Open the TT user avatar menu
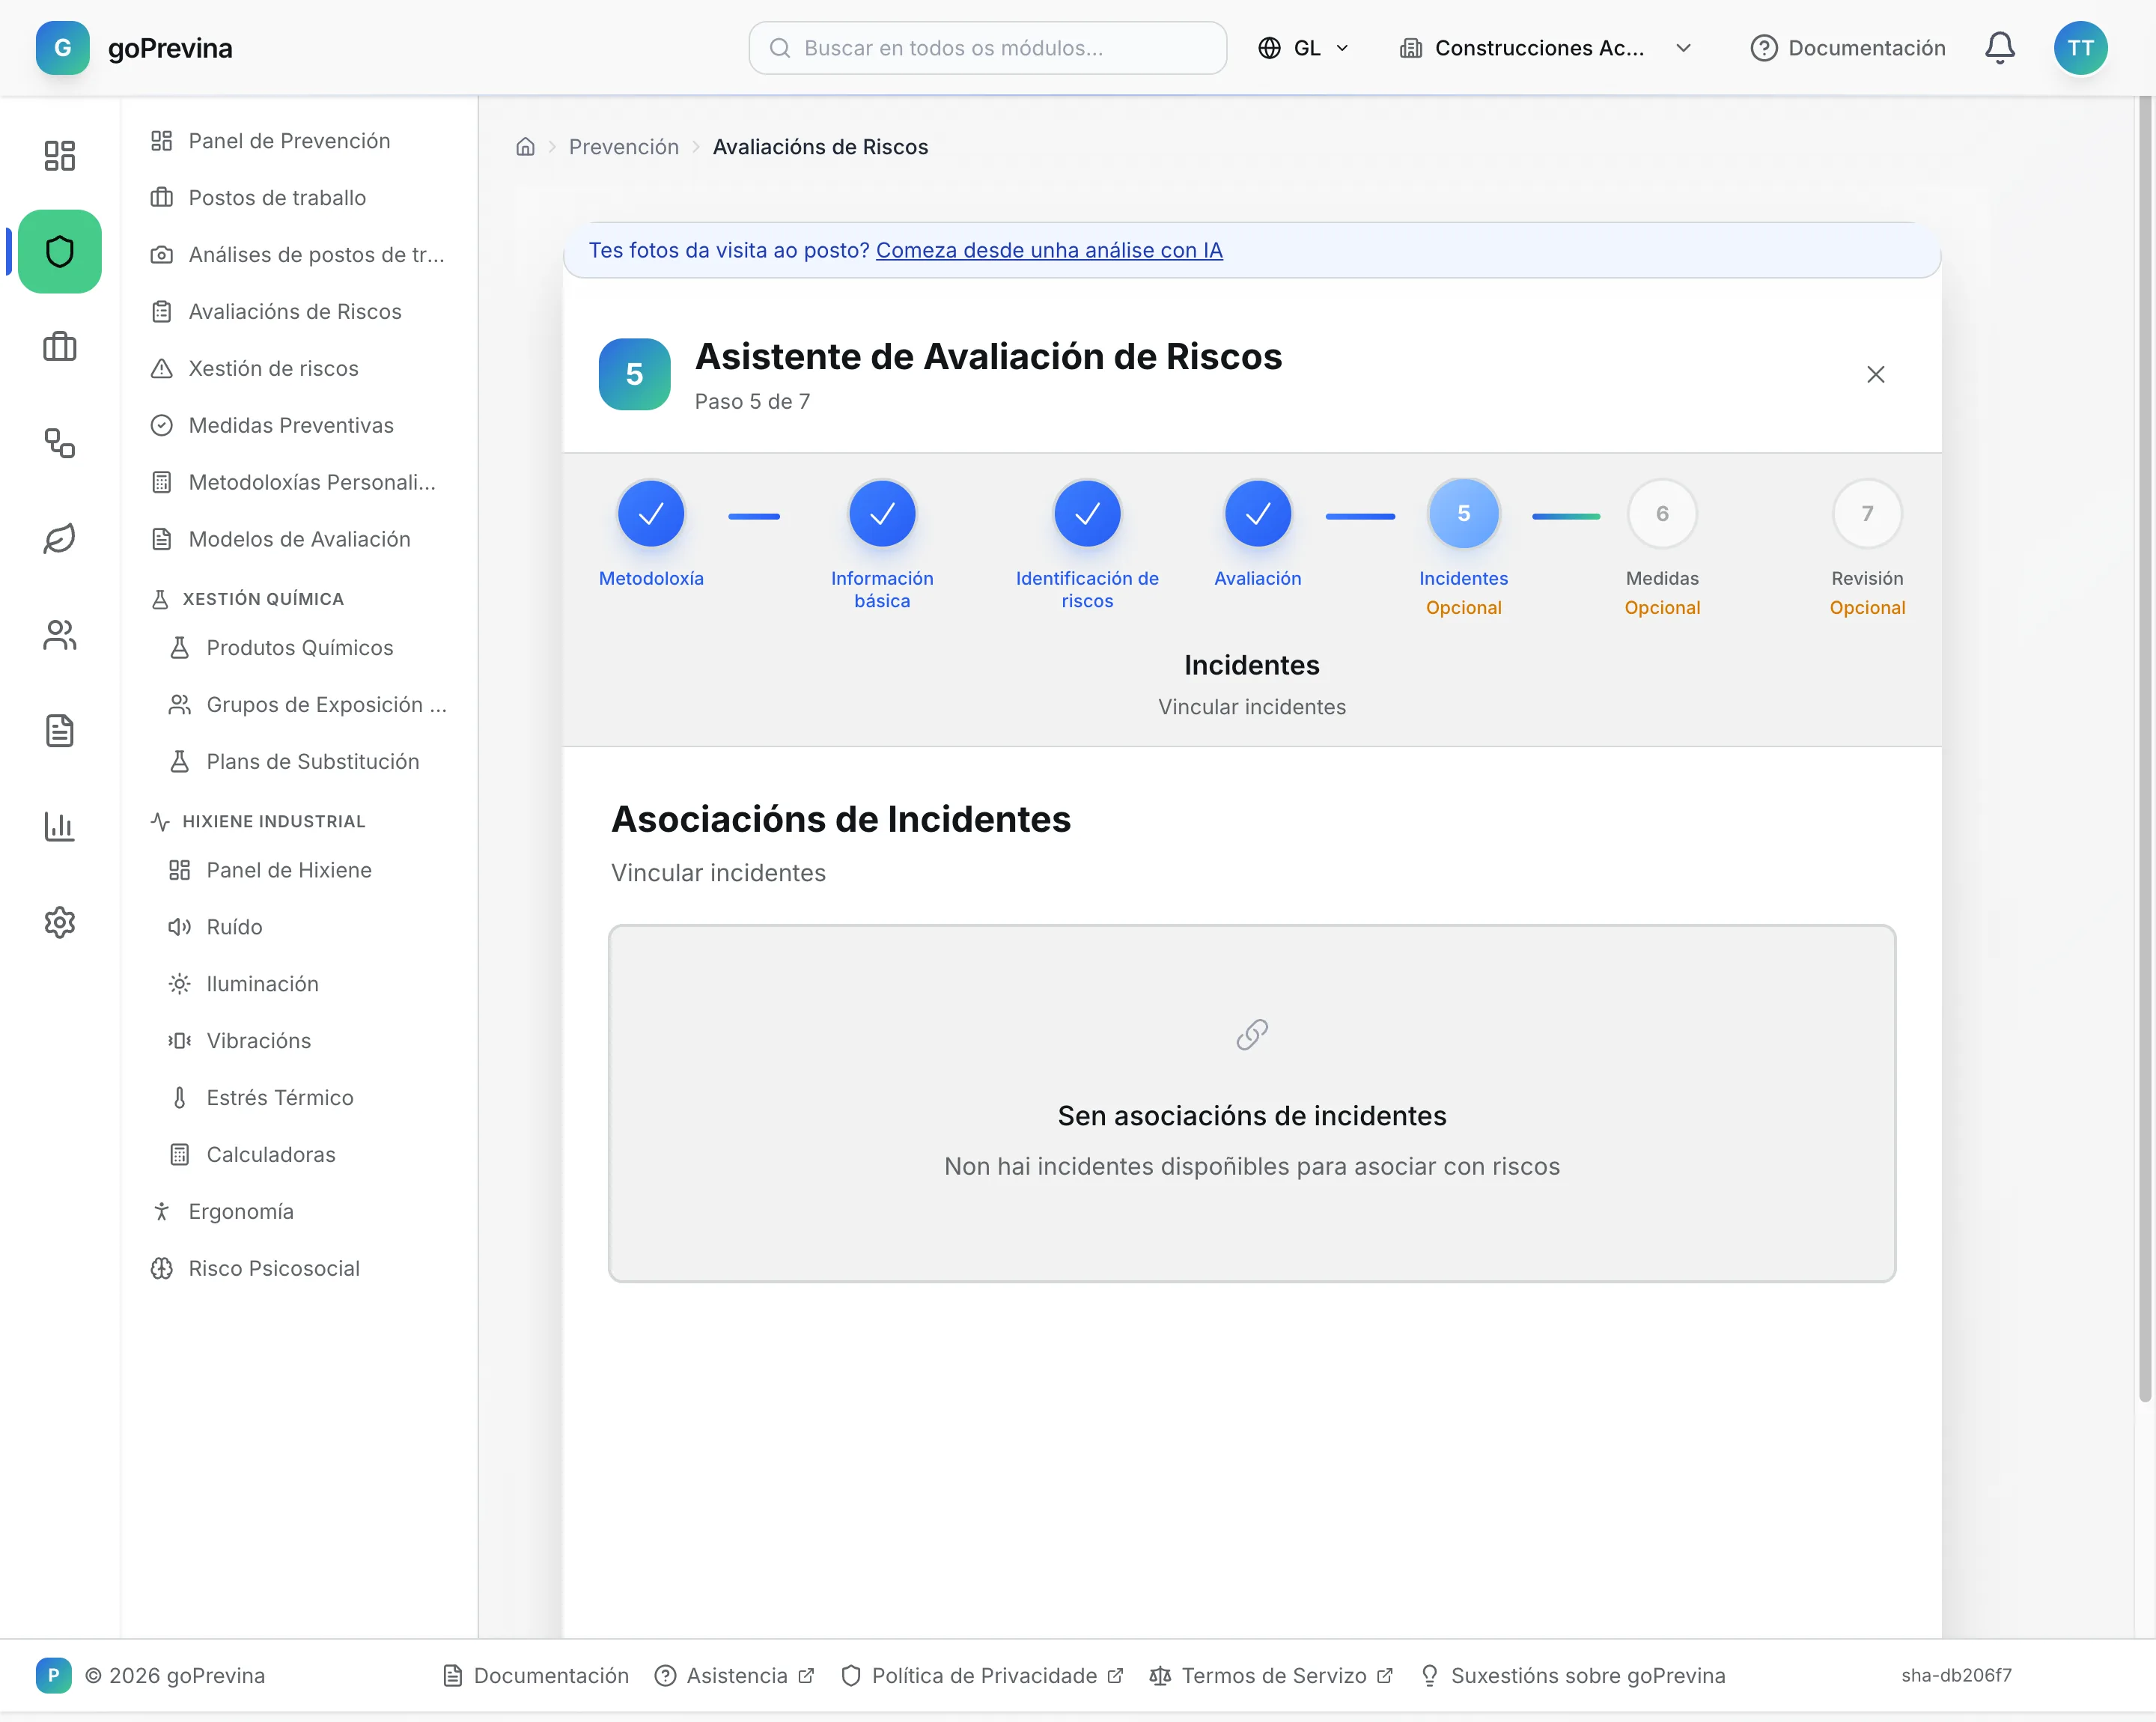The image size is (2156, 1722). click(x=2080, y=48)
